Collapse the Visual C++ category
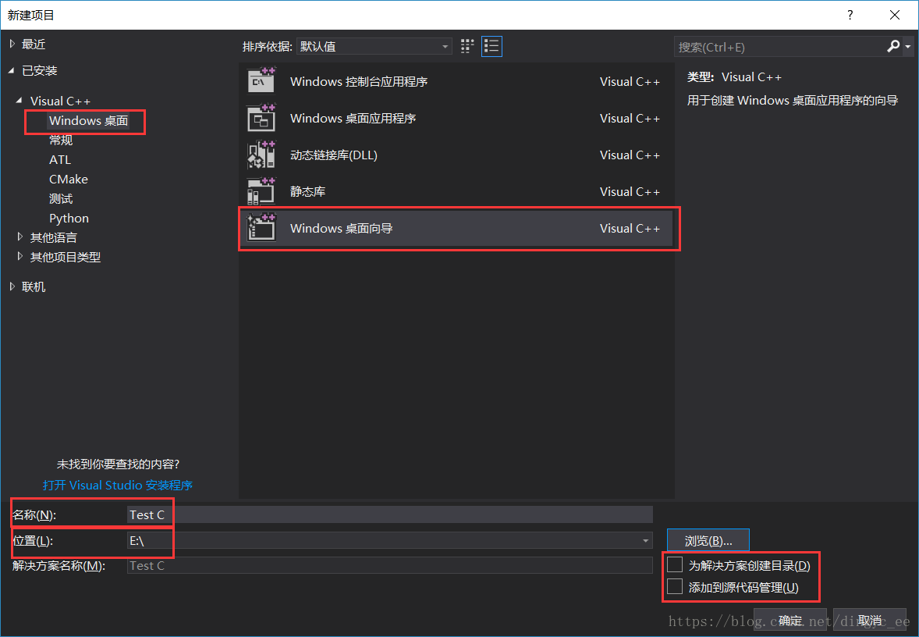 tap(19, 100)
